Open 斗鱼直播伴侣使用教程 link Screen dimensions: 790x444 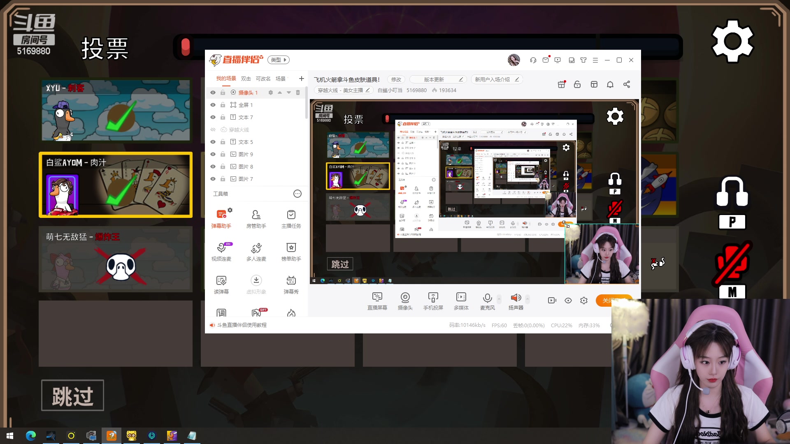coord(242,325)
